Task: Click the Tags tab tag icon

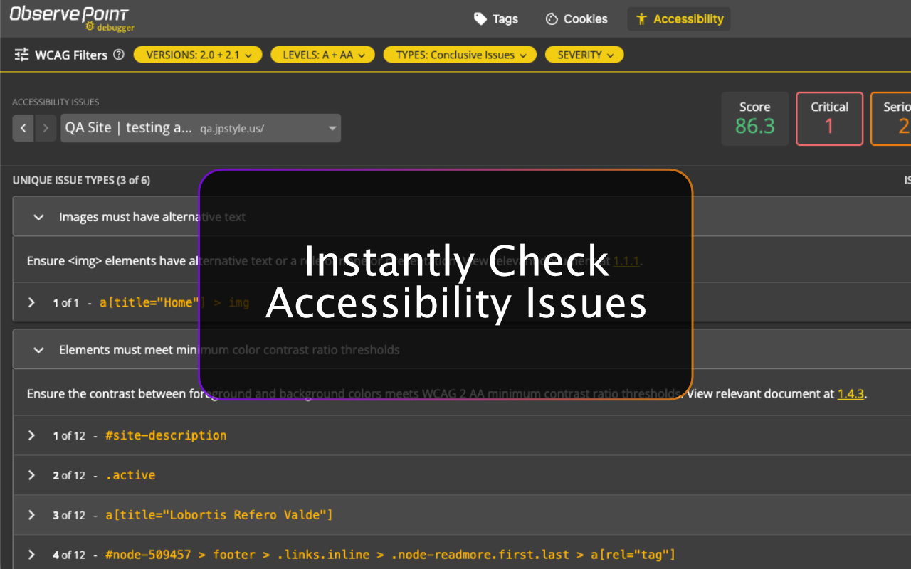Action: [x=480, y=19]
